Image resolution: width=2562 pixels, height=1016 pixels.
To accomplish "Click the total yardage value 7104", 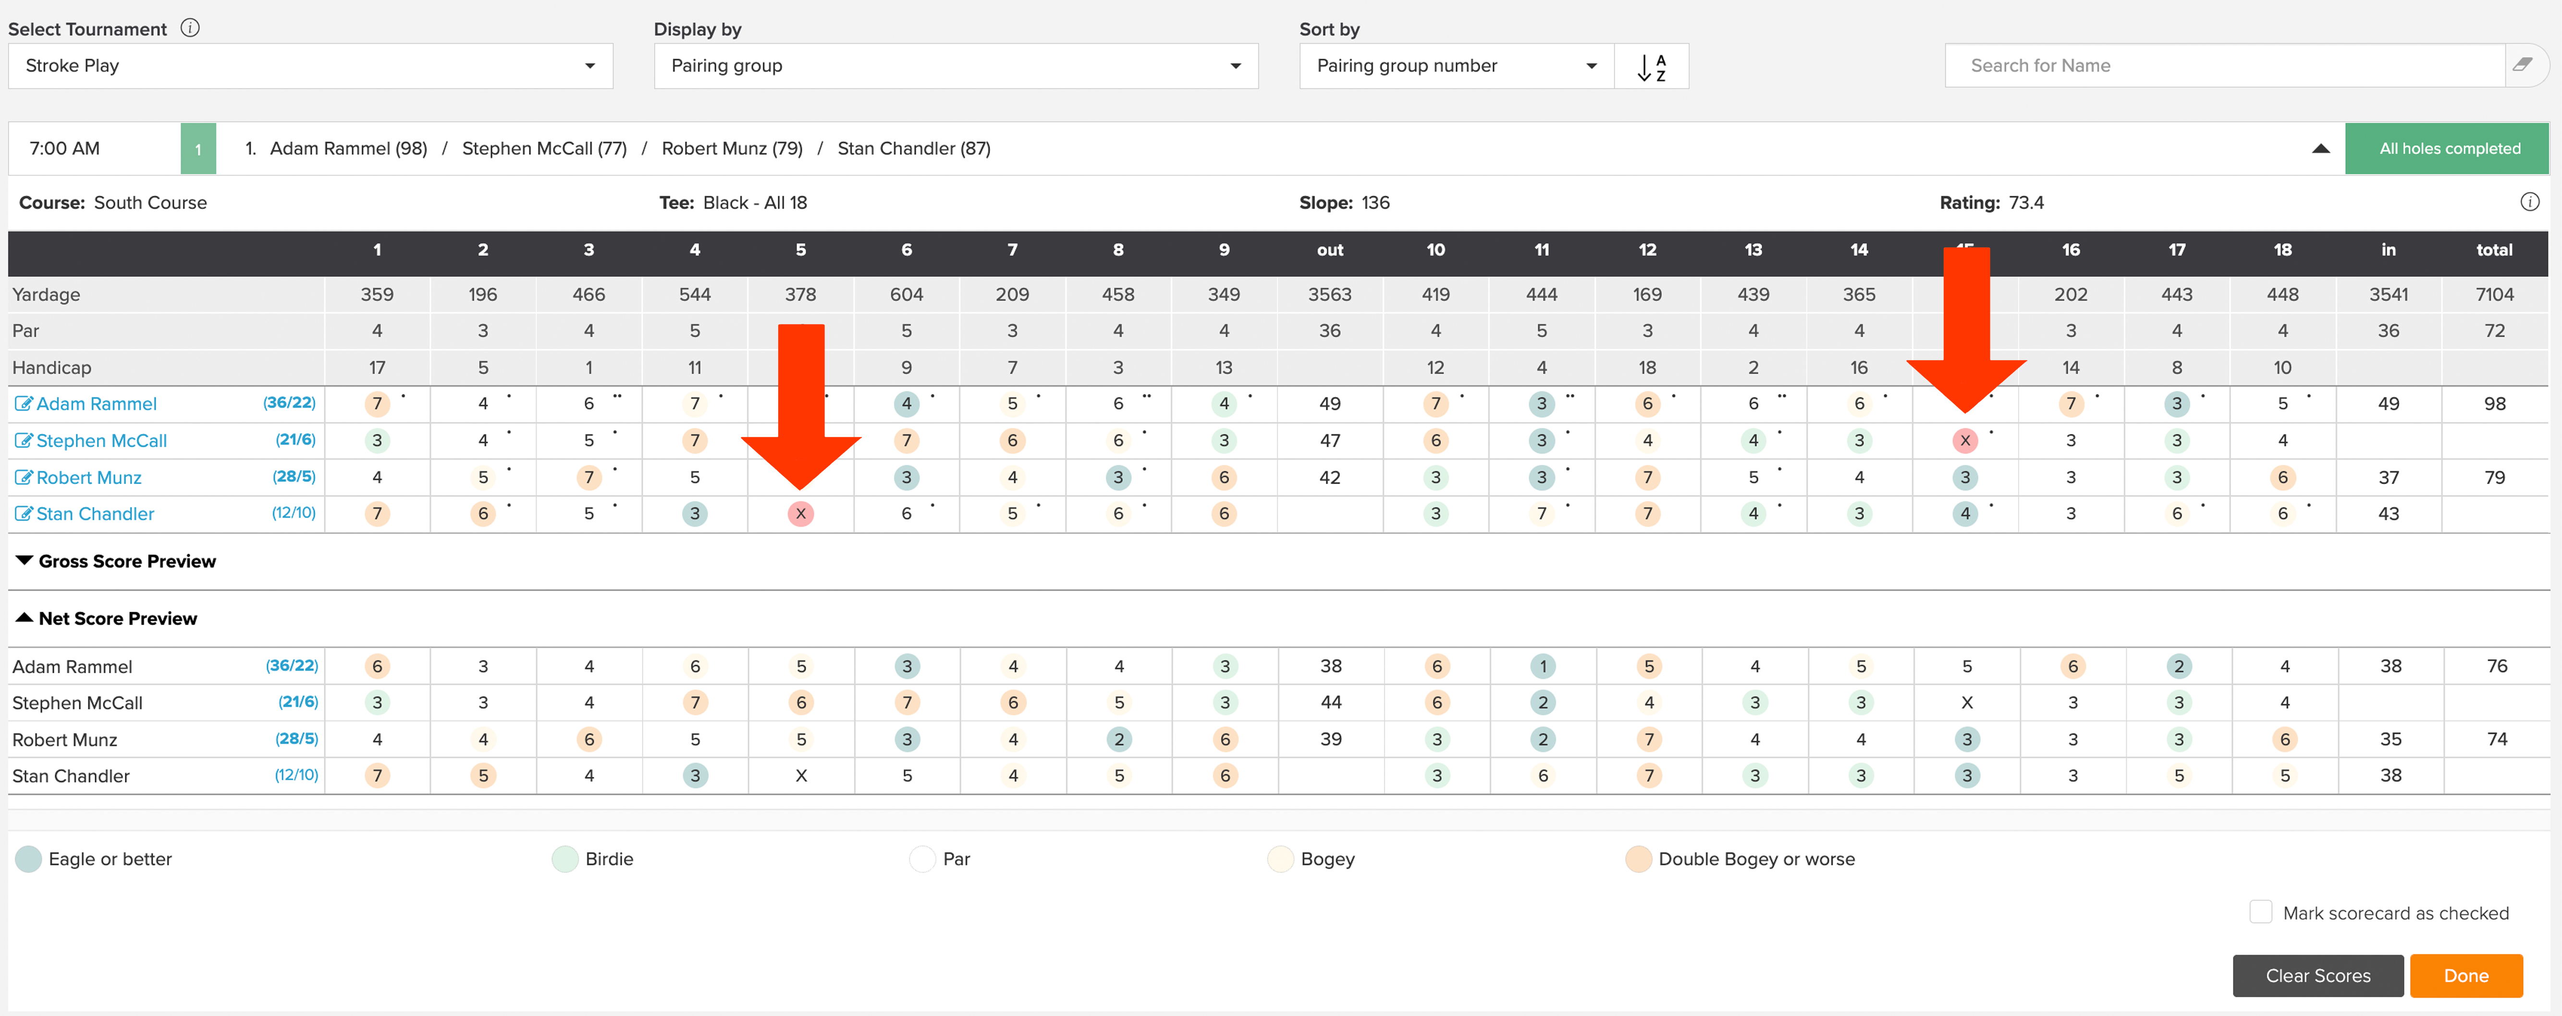I will point(2494,294).
